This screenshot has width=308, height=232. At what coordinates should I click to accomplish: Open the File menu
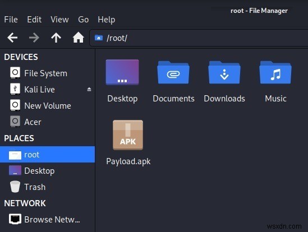pos(11,20)
